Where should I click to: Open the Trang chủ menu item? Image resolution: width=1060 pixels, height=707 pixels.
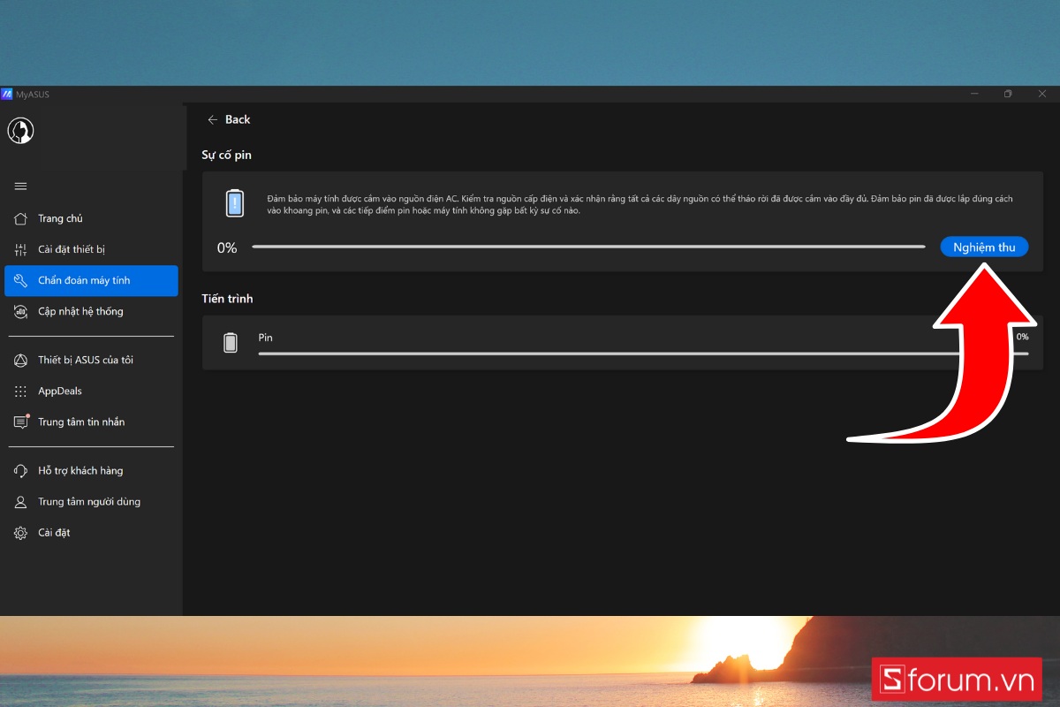(91, 218)
